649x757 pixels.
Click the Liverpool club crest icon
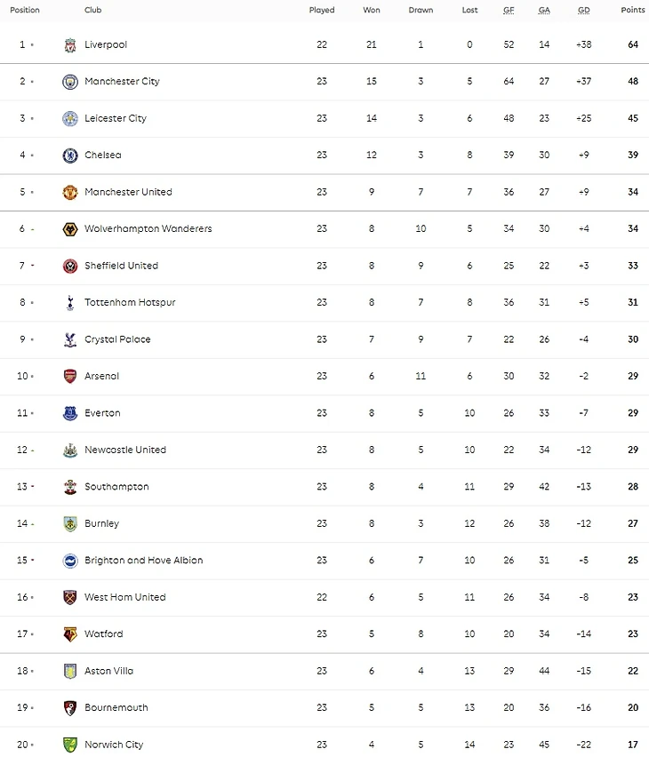(x=70, y=44)
